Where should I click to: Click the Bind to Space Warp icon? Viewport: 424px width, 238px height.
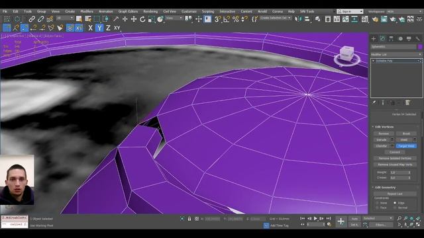click(x=50, y=19)
